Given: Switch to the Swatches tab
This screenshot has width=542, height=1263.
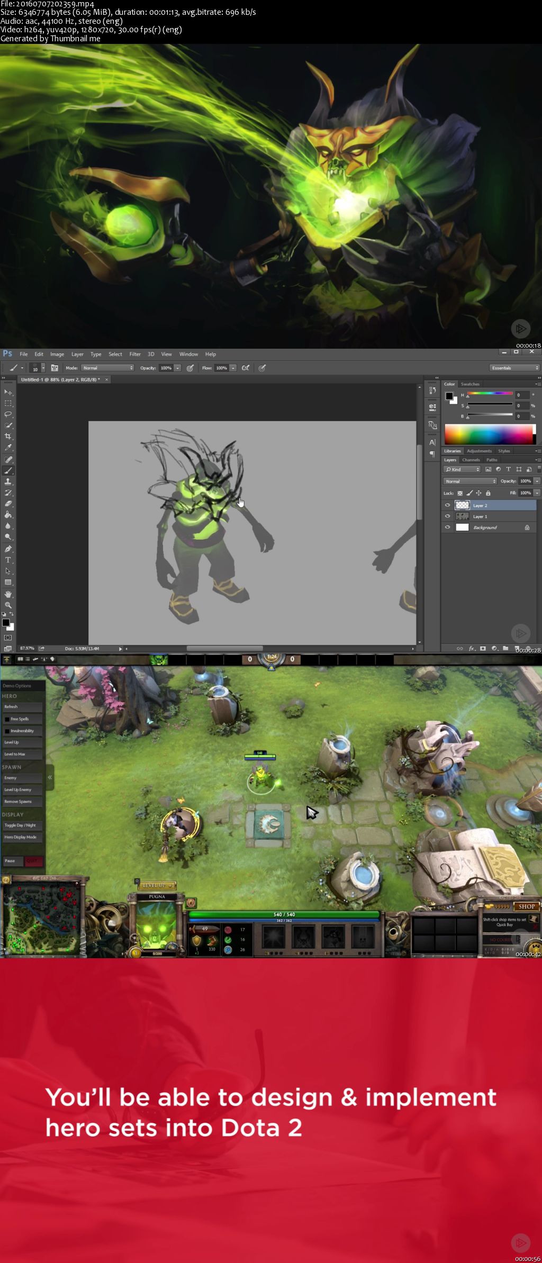Looking at the screenshot, I should pos(470,384).
